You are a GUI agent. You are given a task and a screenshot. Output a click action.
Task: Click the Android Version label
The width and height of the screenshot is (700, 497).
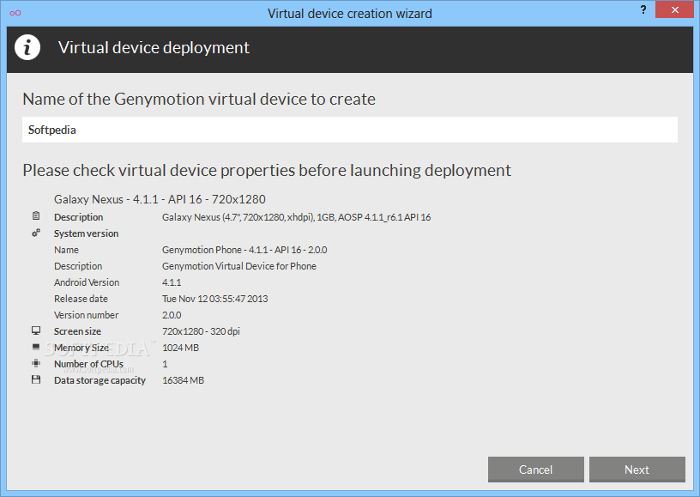[87, 282]
